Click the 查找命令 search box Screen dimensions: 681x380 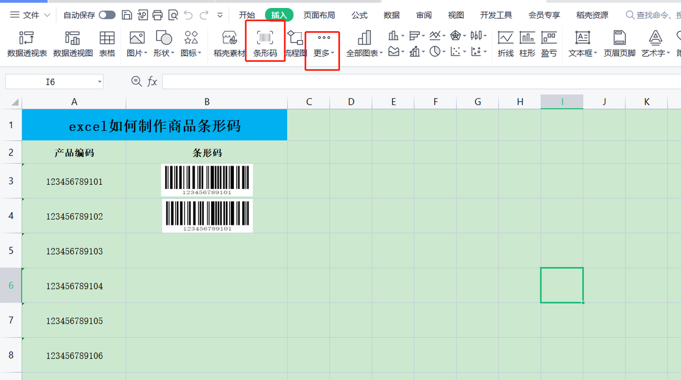tap(653, 15)
